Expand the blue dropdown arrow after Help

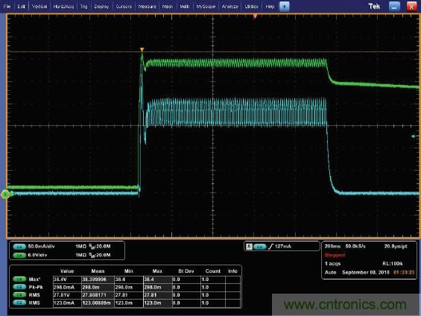pyautogui.click(x=285, y=7)
